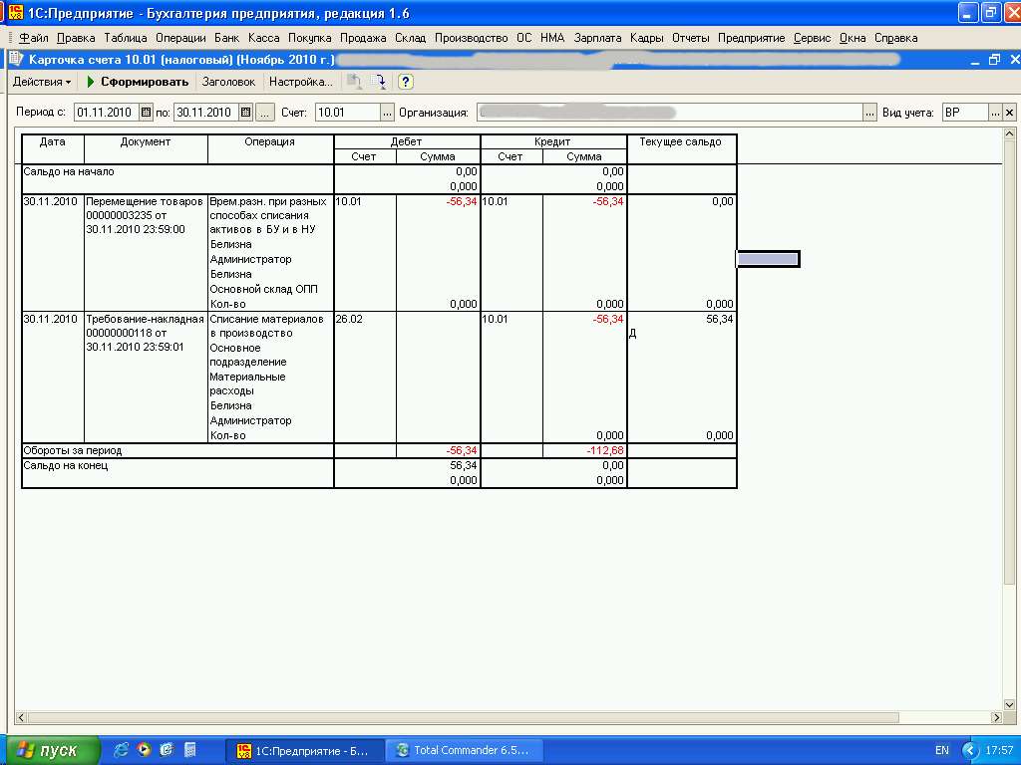Screen dimensions: 1021x765
Task: Open calendar for the period end date
Action: (x=245, y=113)
